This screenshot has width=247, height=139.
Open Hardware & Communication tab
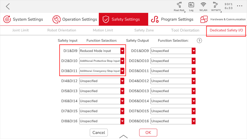tap(222, 19)
